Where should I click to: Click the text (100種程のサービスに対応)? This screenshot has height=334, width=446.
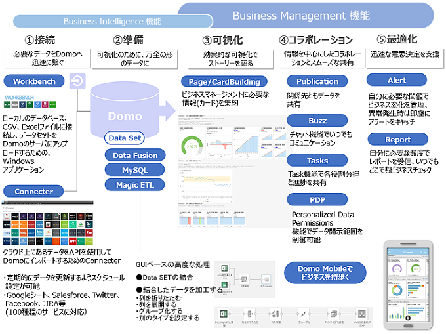(x=46, y=312)
